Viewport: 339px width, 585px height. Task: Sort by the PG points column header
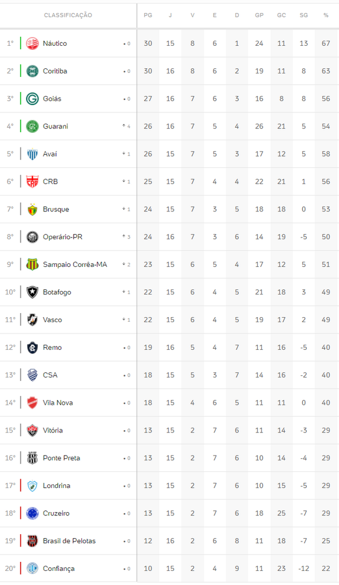click(148, 15)
